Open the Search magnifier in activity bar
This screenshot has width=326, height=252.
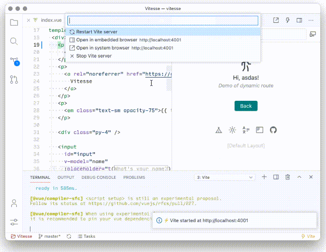tap(14, 41)
